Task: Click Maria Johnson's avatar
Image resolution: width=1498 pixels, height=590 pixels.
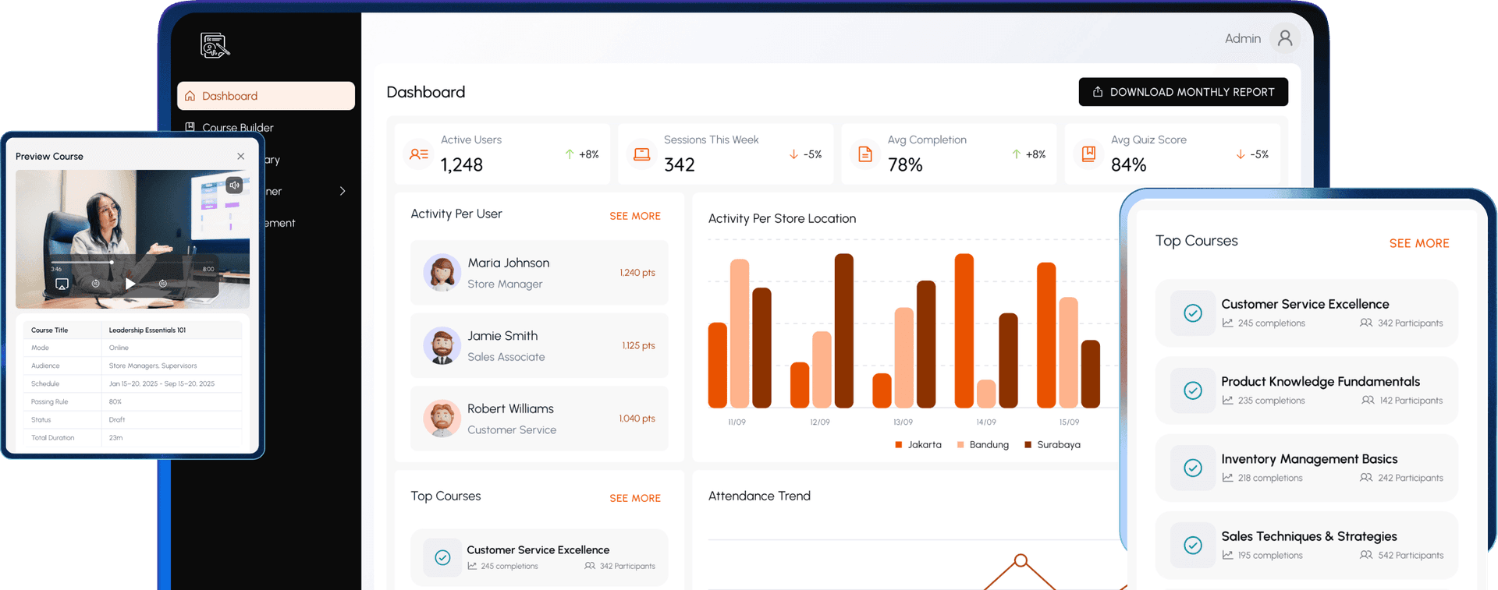Action: pos(442,273)
